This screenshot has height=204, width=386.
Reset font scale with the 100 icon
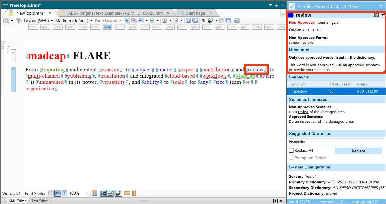58,193
